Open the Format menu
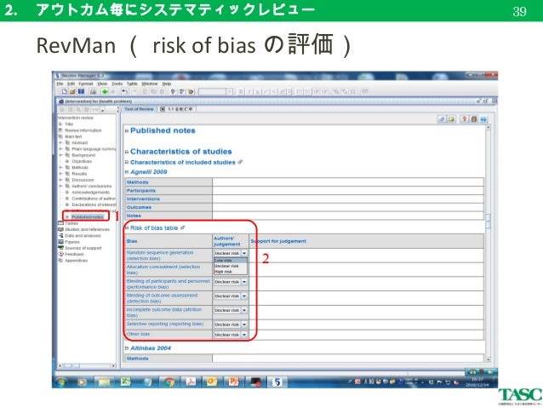This screenshot has width=543, height=408. (86, 83)
